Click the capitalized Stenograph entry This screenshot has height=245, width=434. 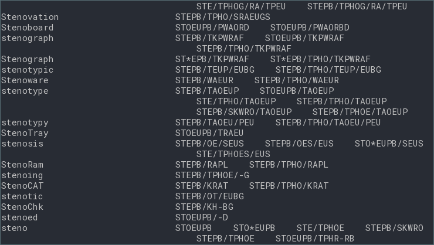pyautogui.click(x=28, y=59)
